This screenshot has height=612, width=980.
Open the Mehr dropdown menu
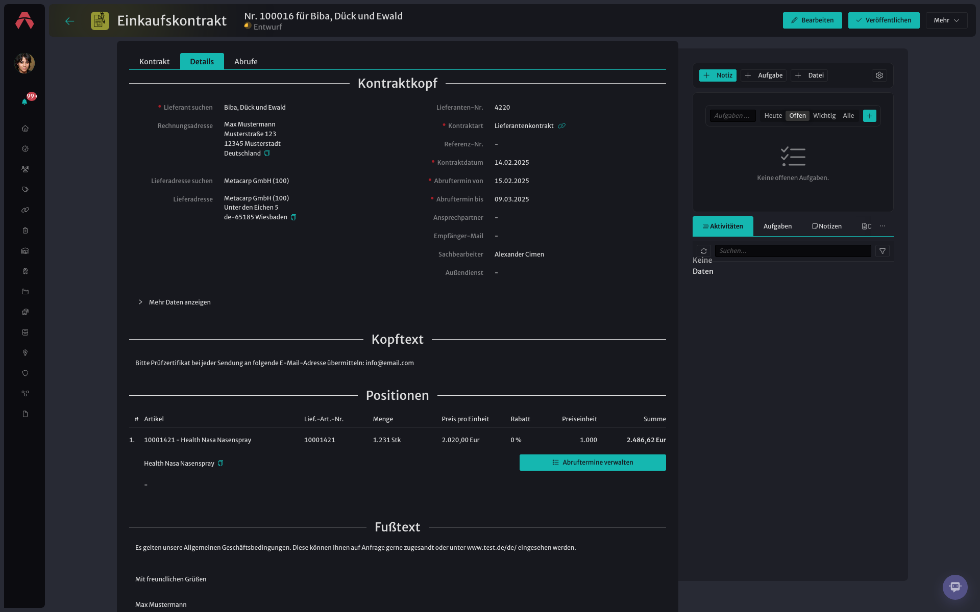click(x=946, y=20)
